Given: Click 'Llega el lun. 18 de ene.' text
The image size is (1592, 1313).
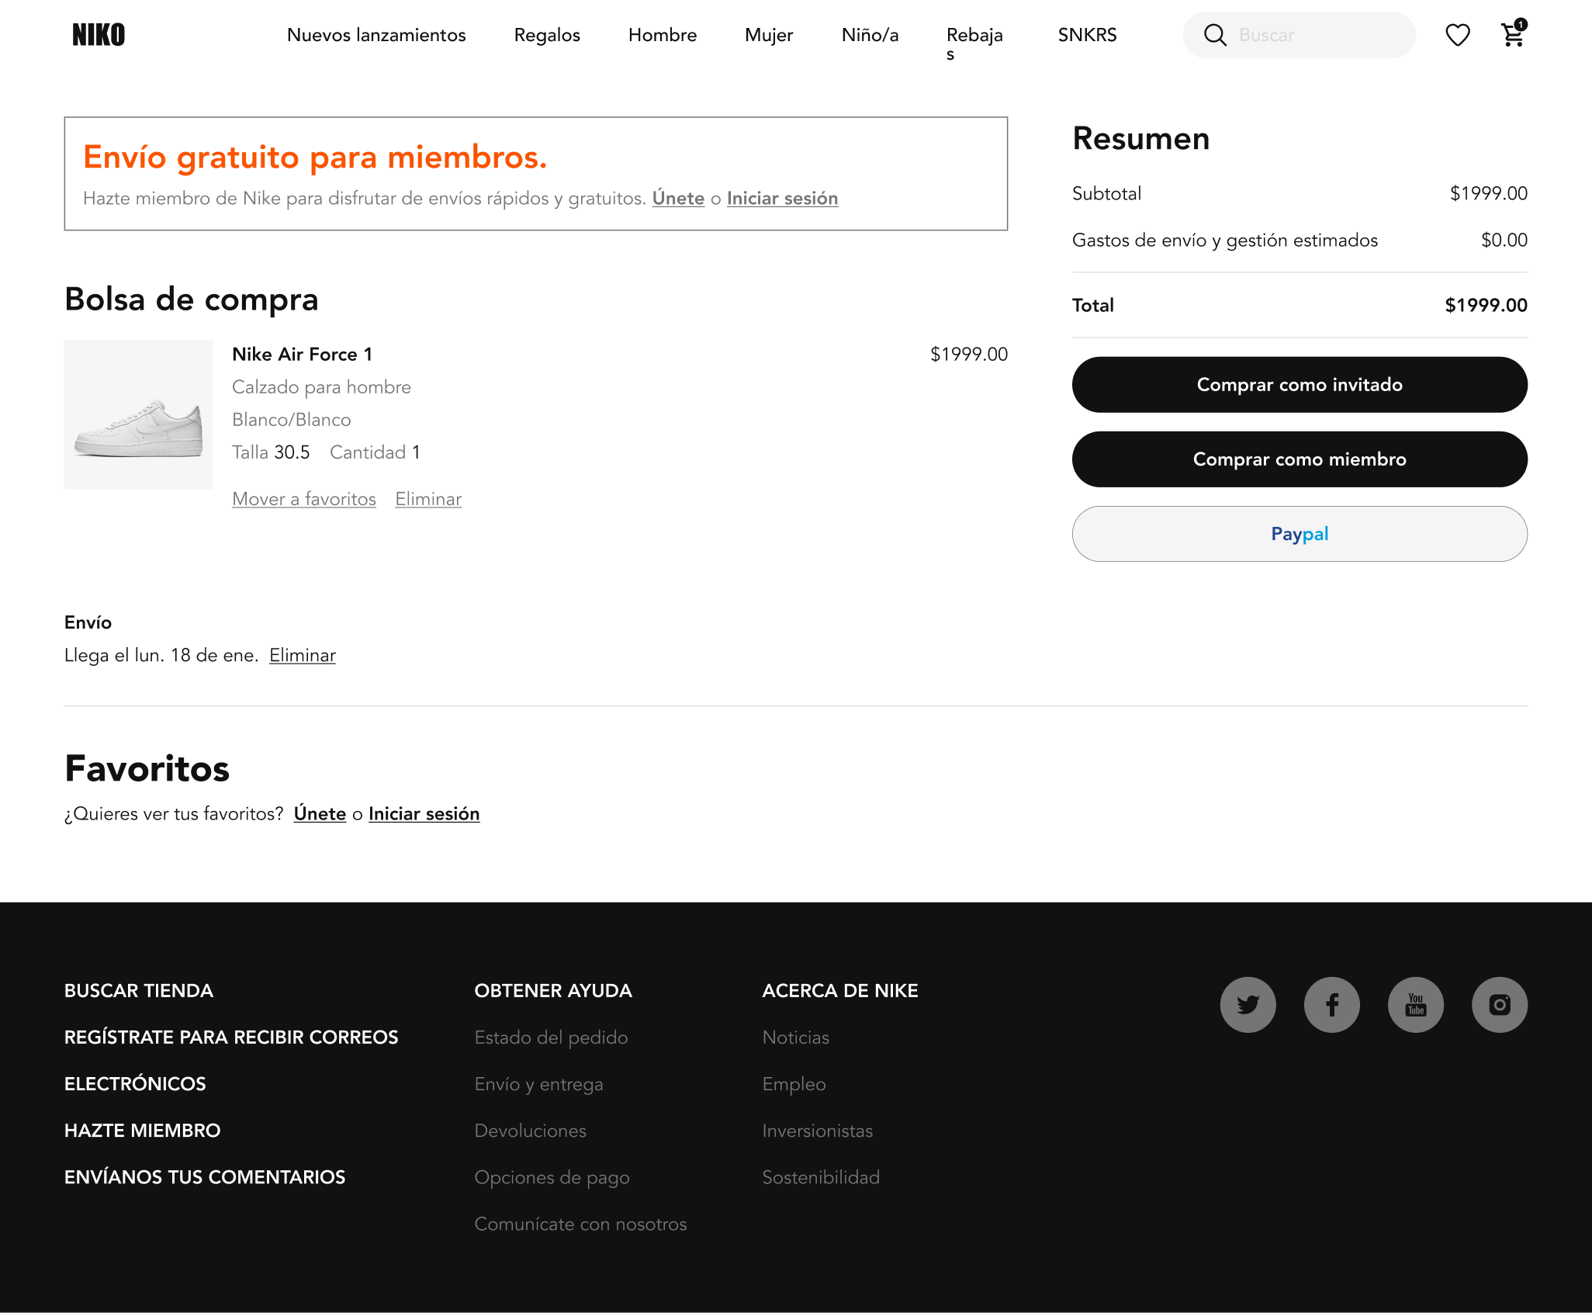Looking at the screenshot, I should click(161, 655).
